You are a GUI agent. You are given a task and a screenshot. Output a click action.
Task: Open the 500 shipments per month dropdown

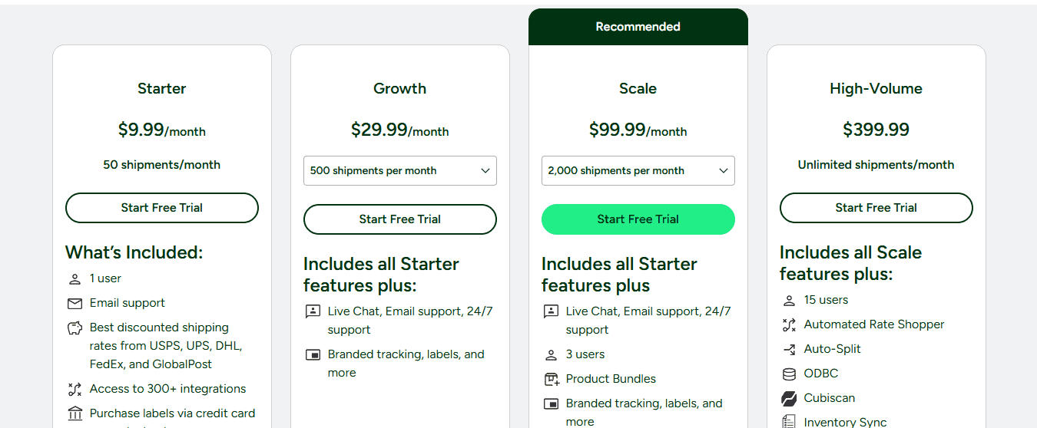[x=400, y=171]
